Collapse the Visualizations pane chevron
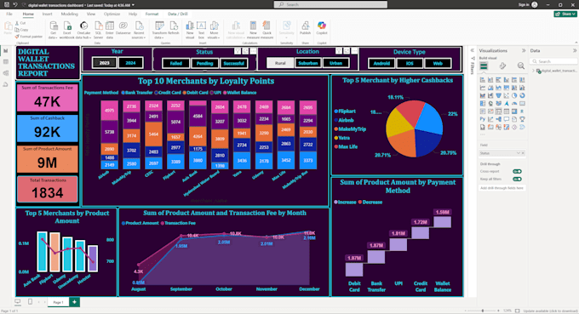 [x=524, y=50]
